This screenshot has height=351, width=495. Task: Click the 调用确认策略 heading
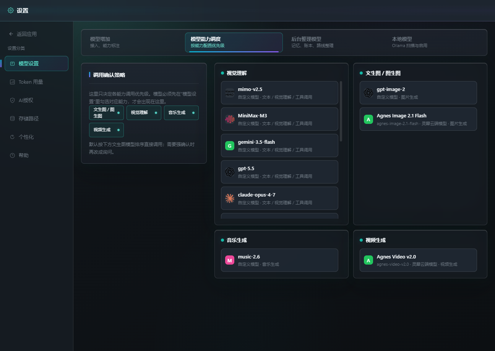[109, 75]
